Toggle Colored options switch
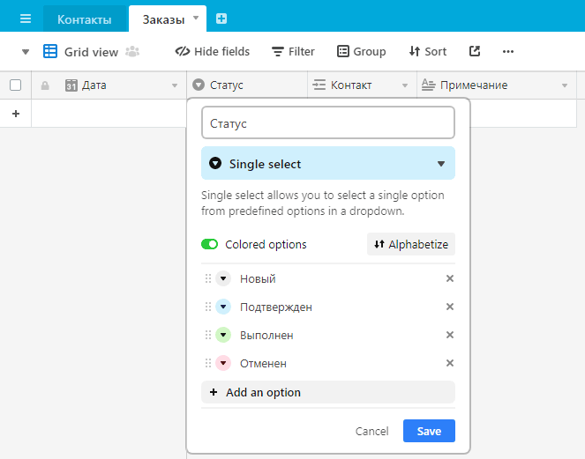Screen dimensions: 585x459 (210, 244)
